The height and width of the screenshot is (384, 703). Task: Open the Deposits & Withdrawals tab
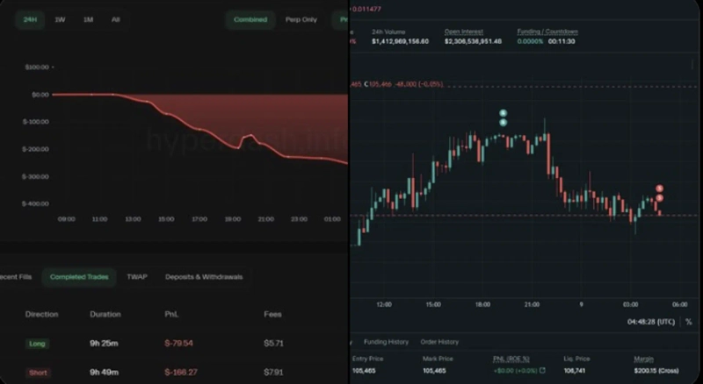(204, 277)
